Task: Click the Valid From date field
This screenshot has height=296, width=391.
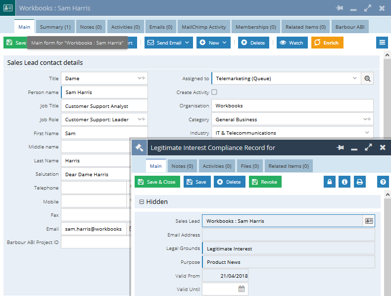Action: tap(225, 276)
